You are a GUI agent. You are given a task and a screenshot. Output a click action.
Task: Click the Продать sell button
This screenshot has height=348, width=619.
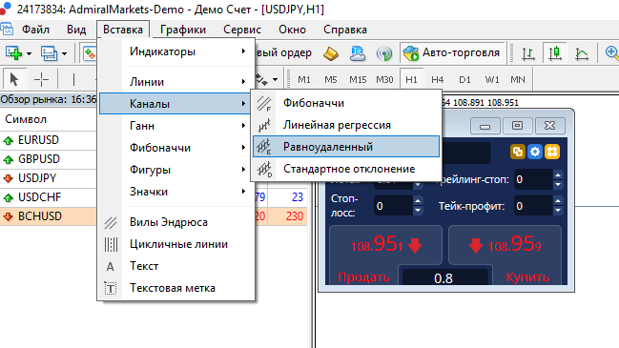click(363, 277)
